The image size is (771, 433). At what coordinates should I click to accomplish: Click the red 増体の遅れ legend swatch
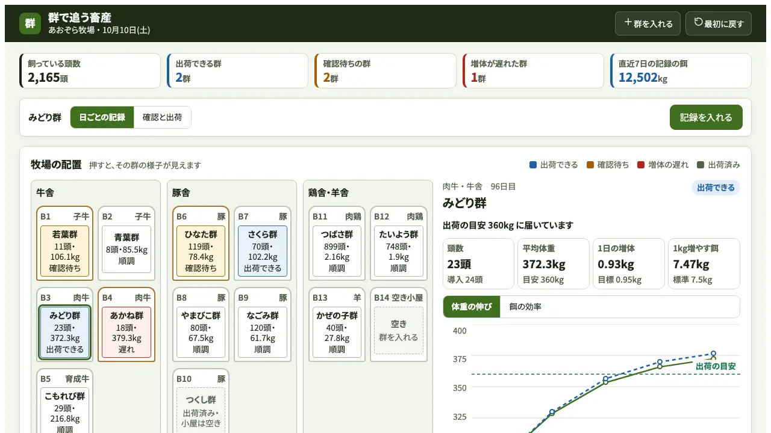click(641, 165)
